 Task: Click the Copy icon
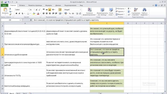(10, 11)
